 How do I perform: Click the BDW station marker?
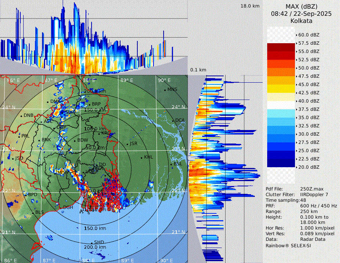[75, 141]
